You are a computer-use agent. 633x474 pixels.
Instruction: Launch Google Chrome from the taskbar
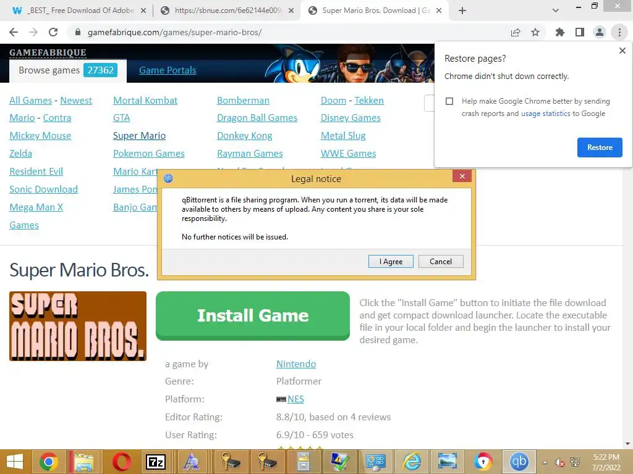(48, 462)
